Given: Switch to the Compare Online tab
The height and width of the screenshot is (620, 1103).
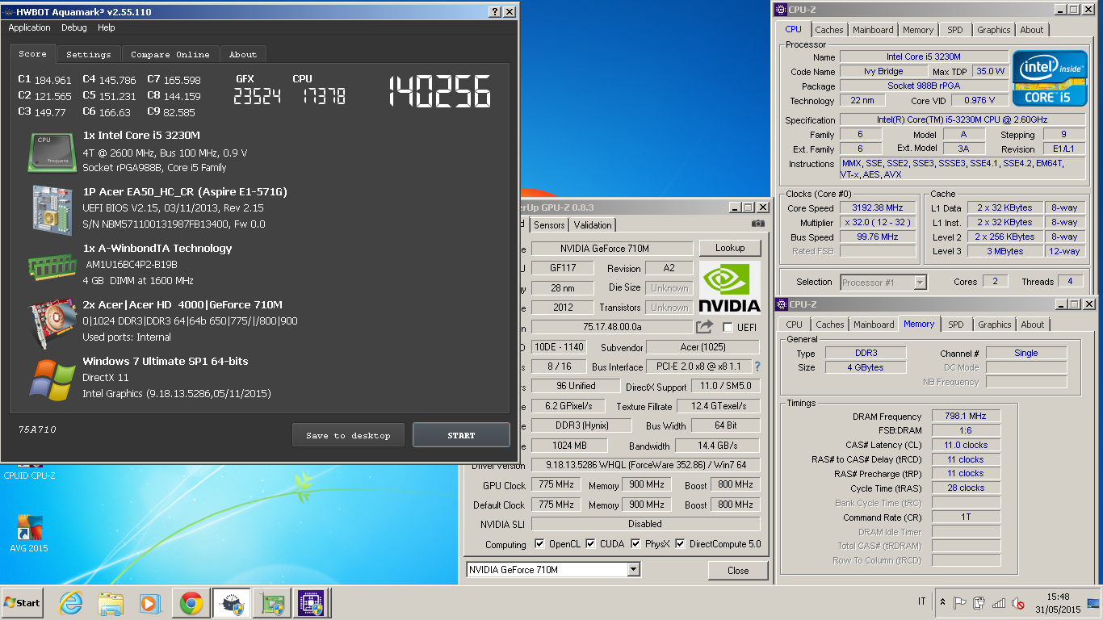Looking at the screenshot, I should pyautogui.click(x=170, y=54).
